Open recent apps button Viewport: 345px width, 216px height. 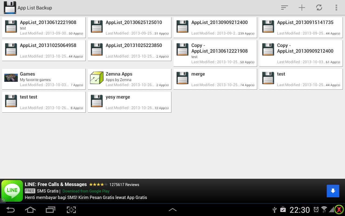point(50,210)
